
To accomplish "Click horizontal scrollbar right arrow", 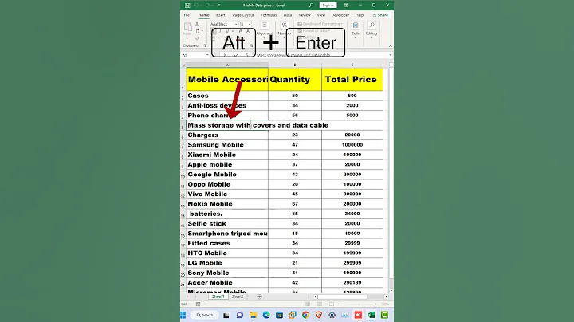I will click(386, 296).
